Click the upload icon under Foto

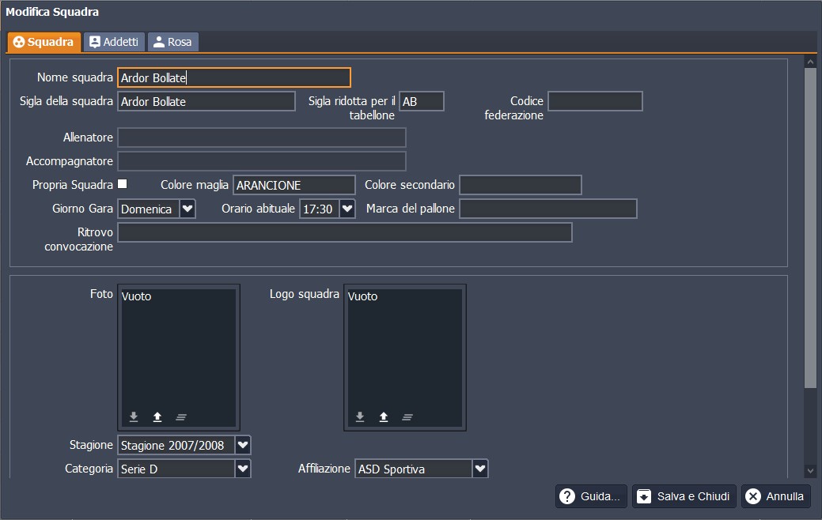click(x=157, y=416)
